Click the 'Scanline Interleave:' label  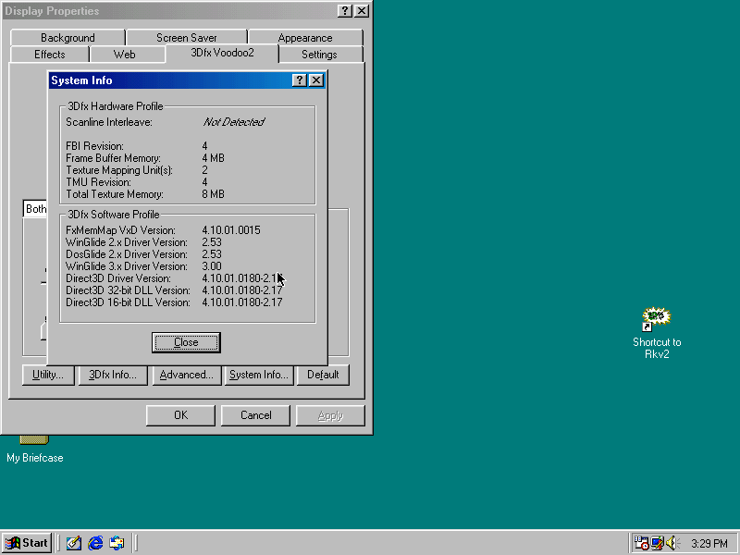[x=109, y=122]
